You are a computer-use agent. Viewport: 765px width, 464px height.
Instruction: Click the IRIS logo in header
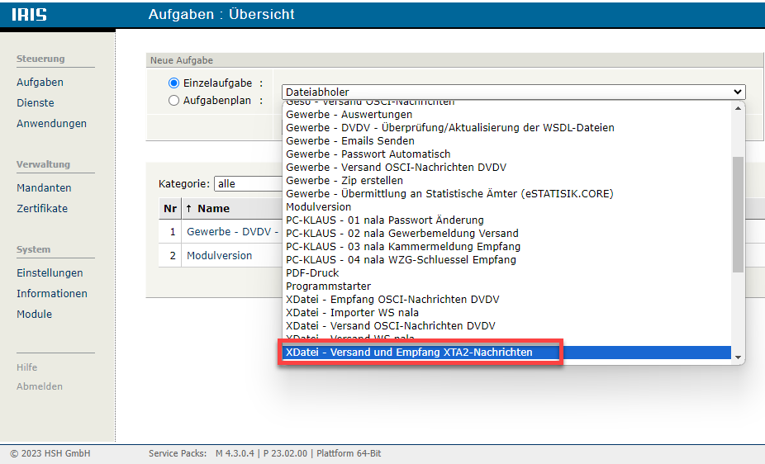pyautogui.click(x=29, y=15)
